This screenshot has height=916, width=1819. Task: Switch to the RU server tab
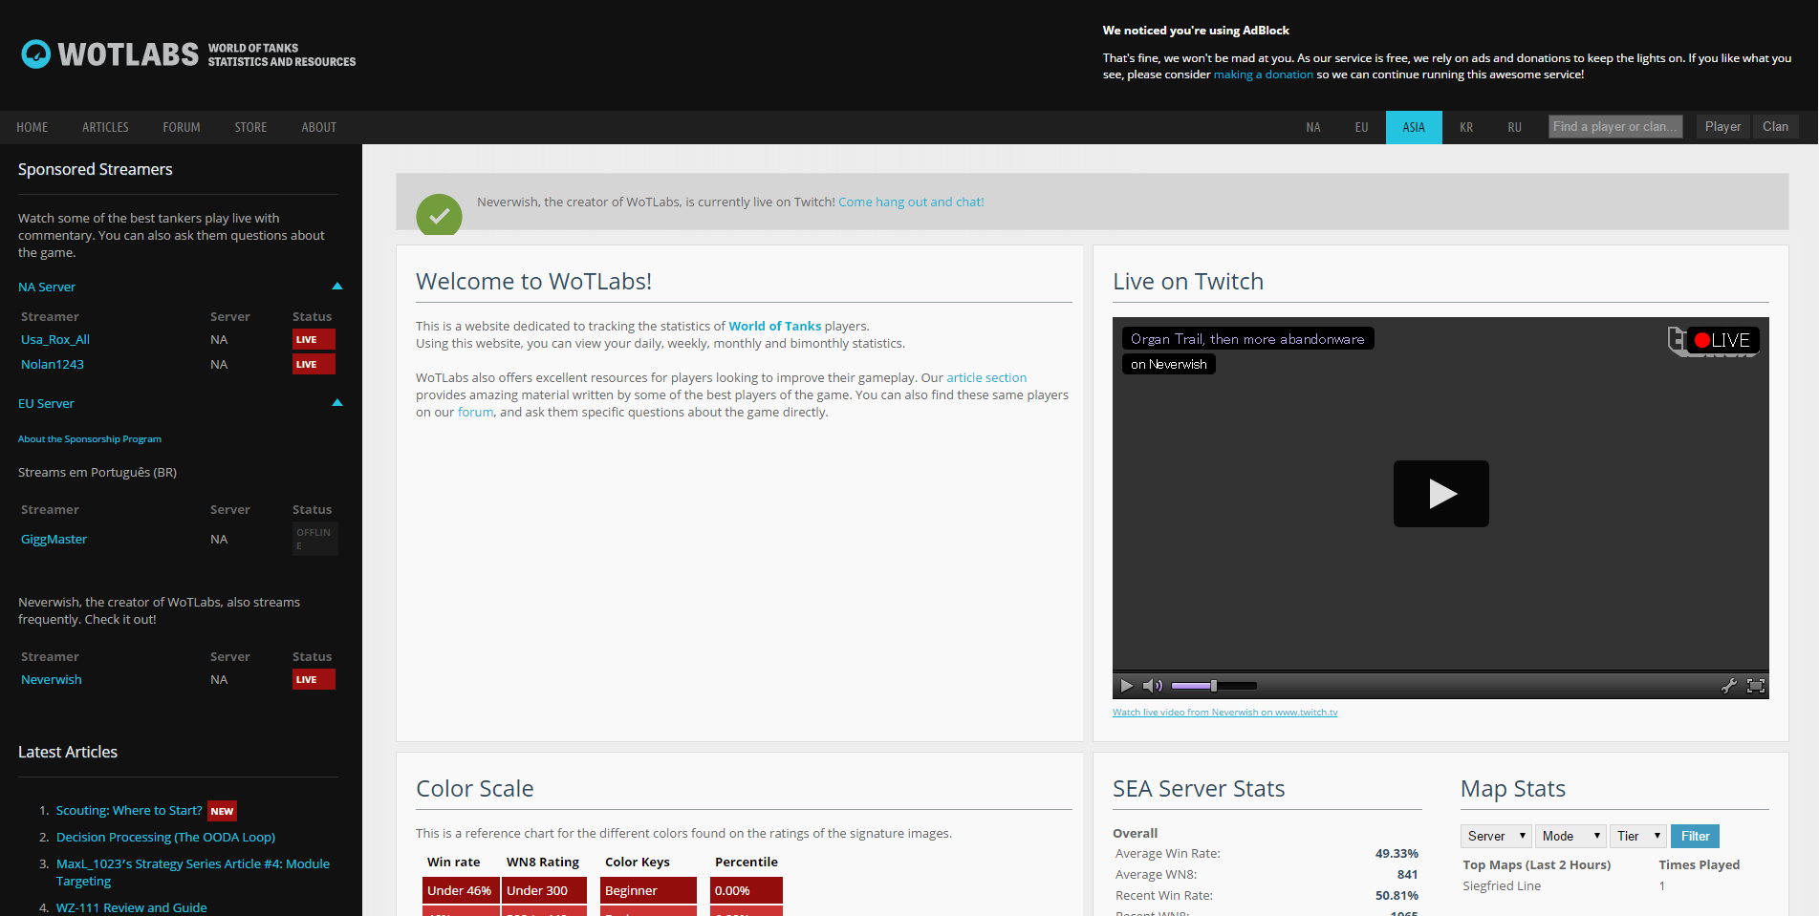point(1514,127)
